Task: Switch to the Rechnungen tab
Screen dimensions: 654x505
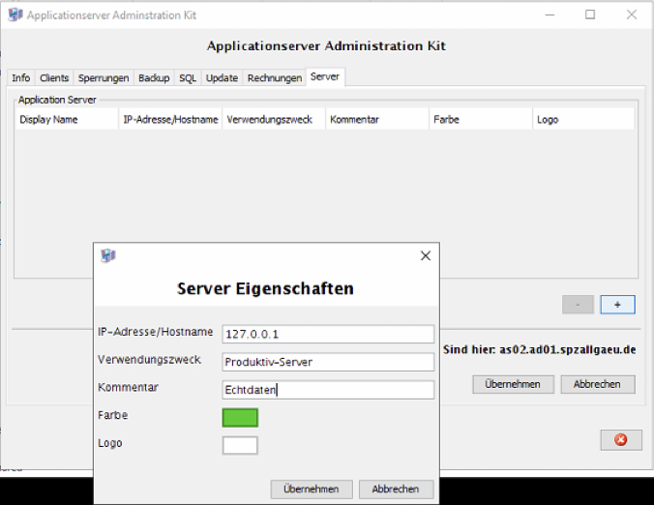Action: click(x=275, y=78)
